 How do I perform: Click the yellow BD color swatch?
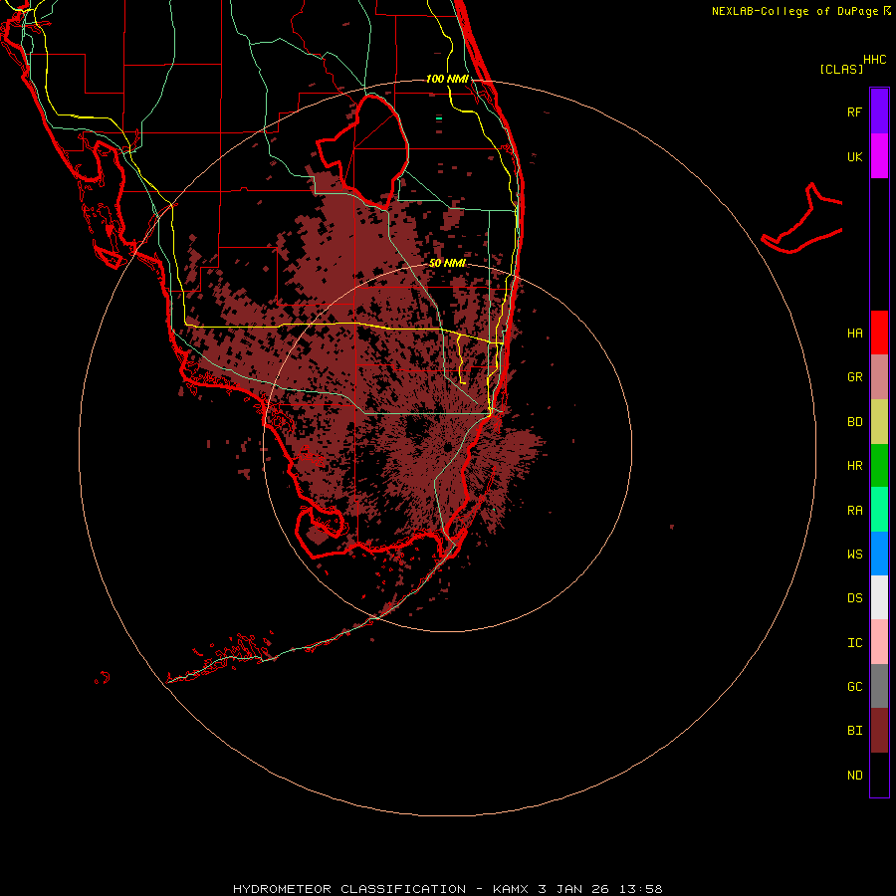pyautogui.click(x=879, y=422)
